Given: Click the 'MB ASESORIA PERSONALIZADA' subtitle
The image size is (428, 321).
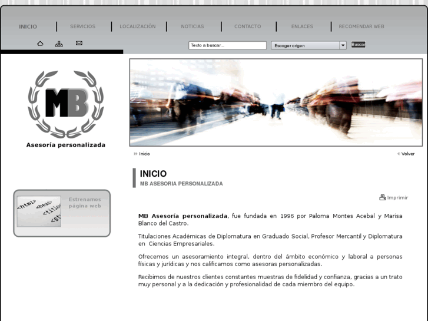Looking at the screenshot, I should pos(181,184).
